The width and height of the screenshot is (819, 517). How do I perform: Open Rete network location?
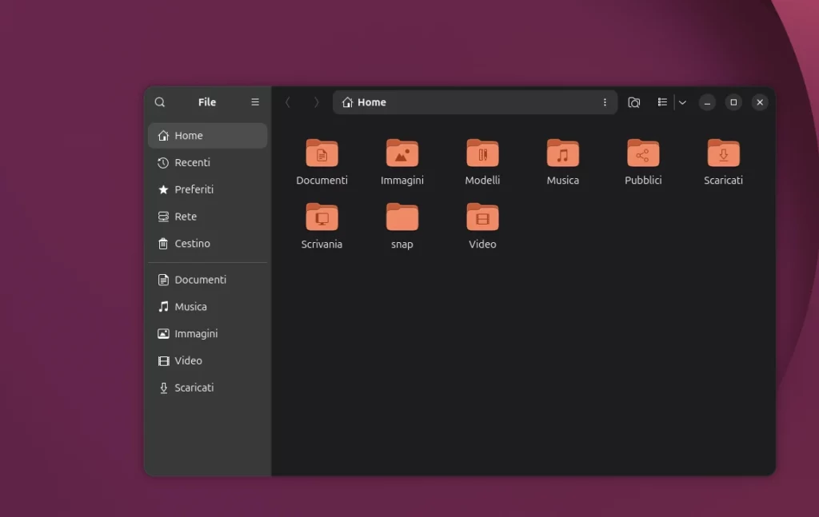[184, 217]
